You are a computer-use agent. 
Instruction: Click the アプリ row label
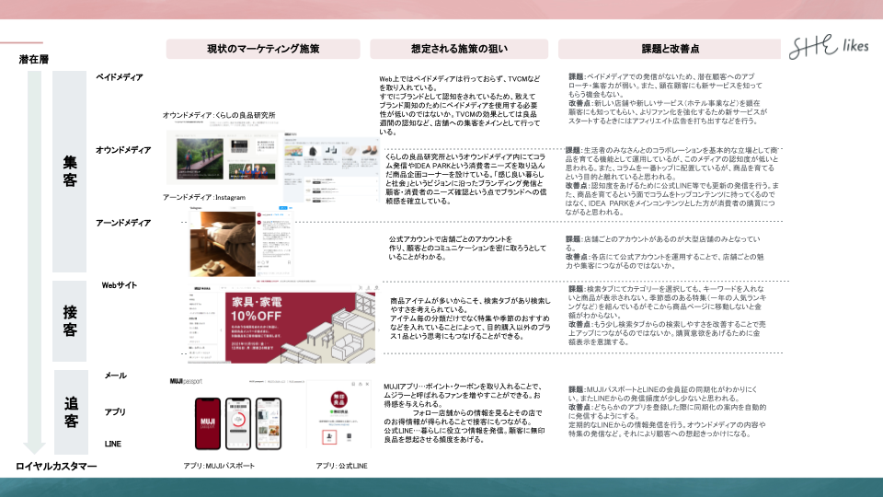pos(115,412)
